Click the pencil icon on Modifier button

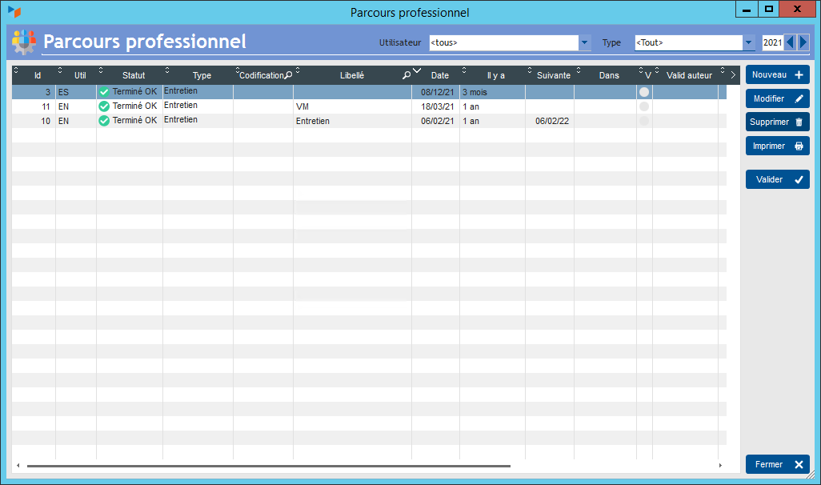[x=799, y=99]
